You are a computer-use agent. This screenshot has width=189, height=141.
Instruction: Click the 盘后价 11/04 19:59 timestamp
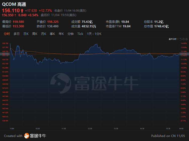tap(58, 15)
